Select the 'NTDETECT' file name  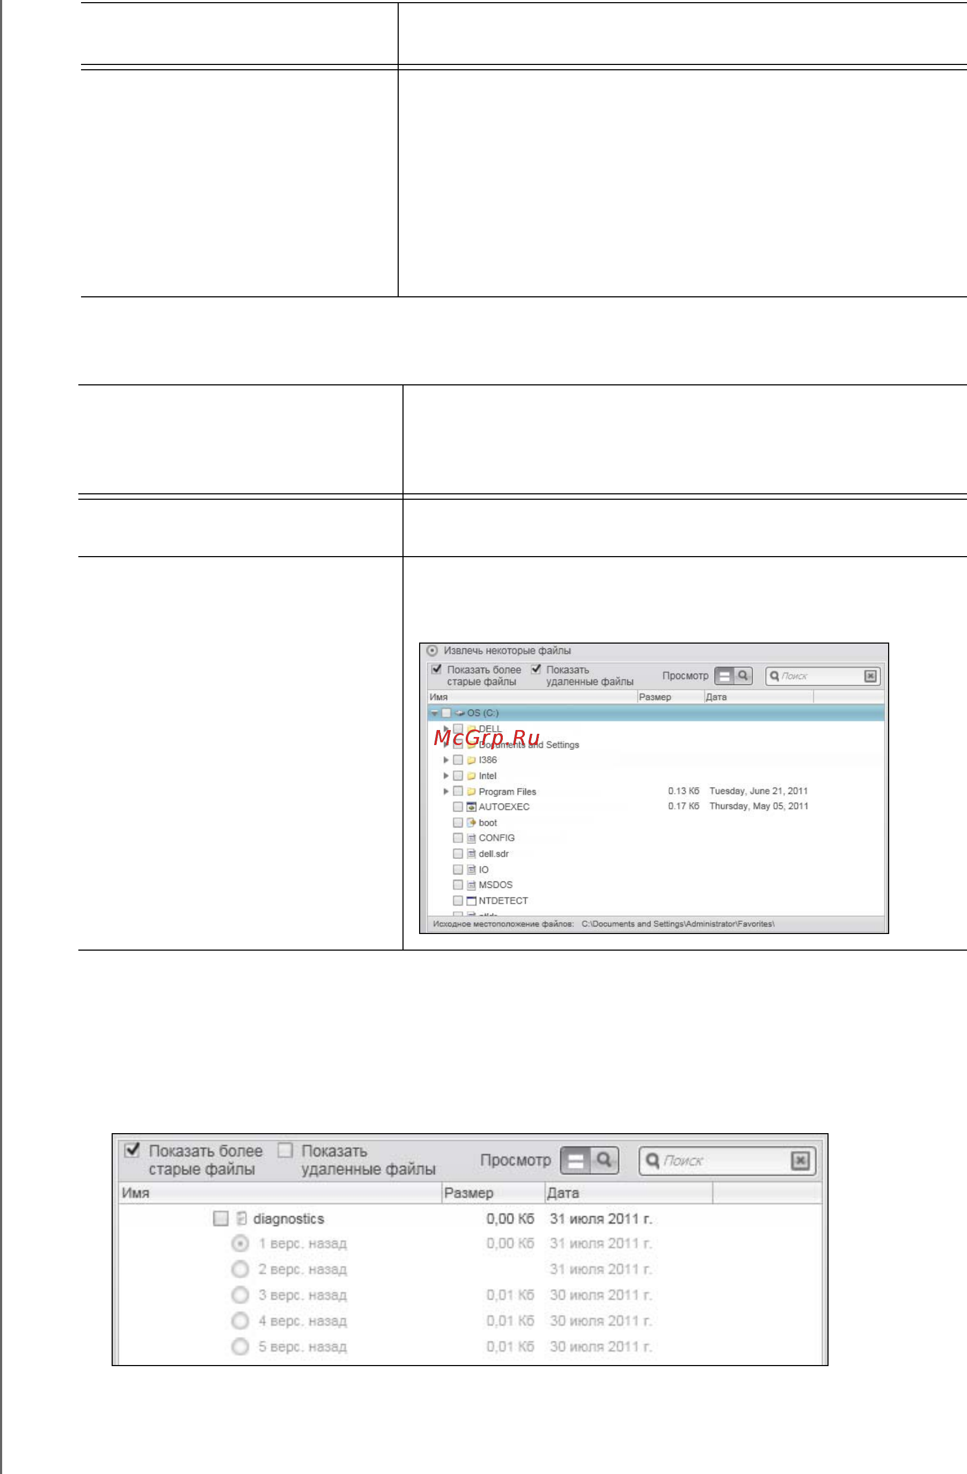click(503, 901)
